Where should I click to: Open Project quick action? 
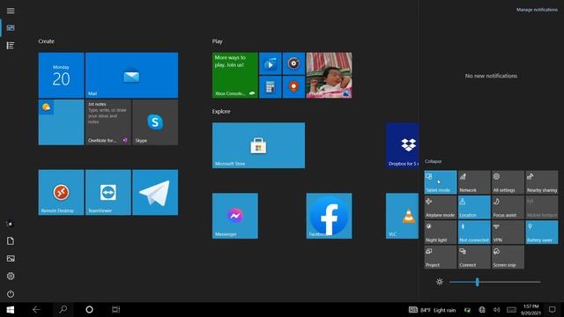[x=441, y=257]
